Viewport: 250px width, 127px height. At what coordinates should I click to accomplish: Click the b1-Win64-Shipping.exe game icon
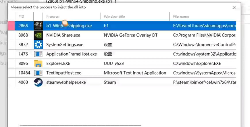click(38, 26)
